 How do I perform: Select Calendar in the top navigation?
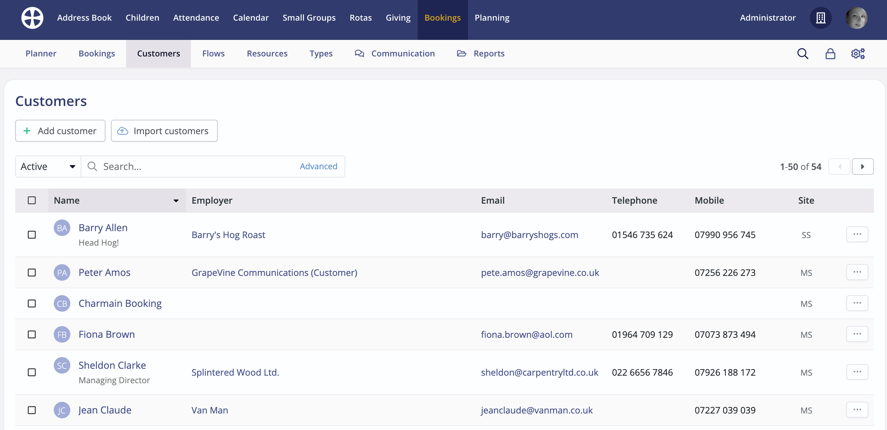251,18
